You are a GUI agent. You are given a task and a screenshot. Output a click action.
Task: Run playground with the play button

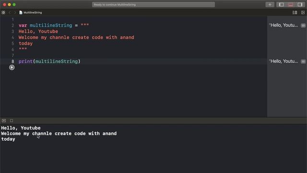pyautogui.click(x=12, y=67)
